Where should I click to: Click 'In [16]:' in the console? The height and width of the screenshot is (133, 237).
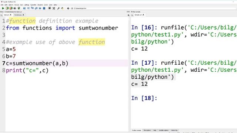pyautogui.click(x=144, y=28)
